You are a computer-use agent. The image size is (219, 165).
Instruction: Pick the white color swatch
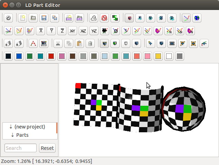coord(169,56)
